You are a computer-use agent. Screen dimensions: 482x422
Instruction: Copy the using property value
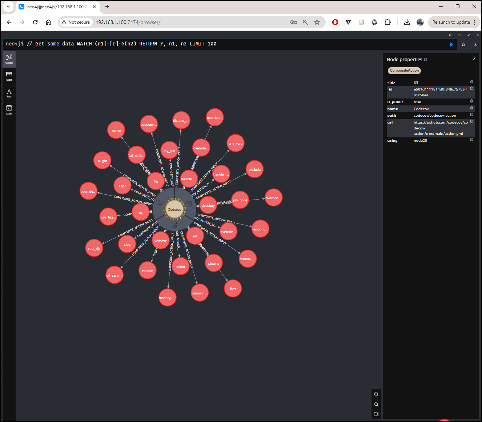click(x=472, y=140)
